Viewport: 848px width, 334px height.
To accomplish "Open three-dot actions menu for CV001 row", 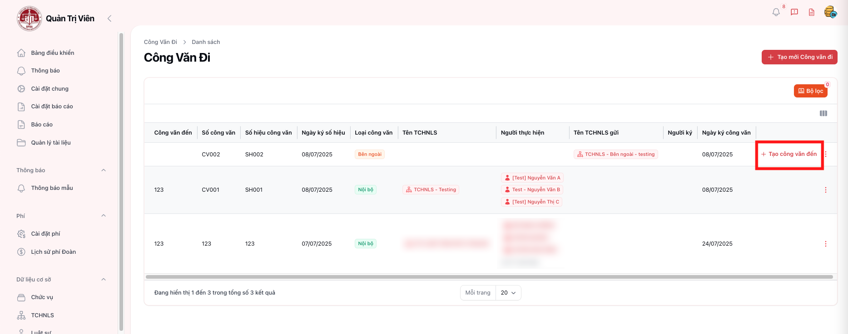I will pos(826,190).
